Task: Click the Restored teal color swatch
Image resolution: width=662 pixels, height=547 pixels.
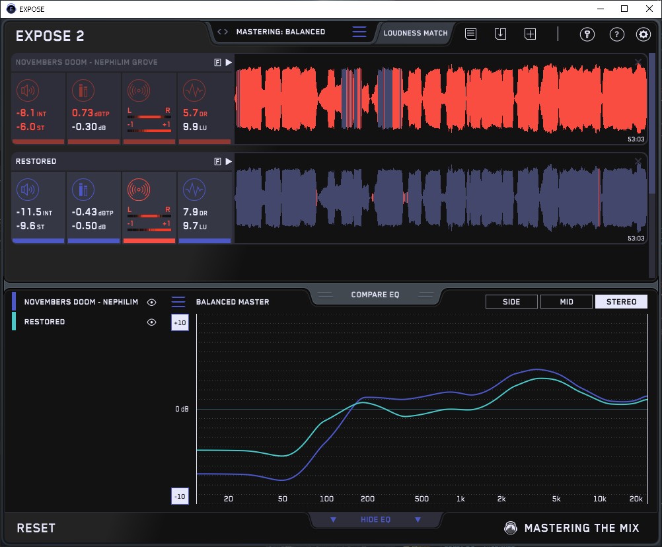Action: click(14, 321)
